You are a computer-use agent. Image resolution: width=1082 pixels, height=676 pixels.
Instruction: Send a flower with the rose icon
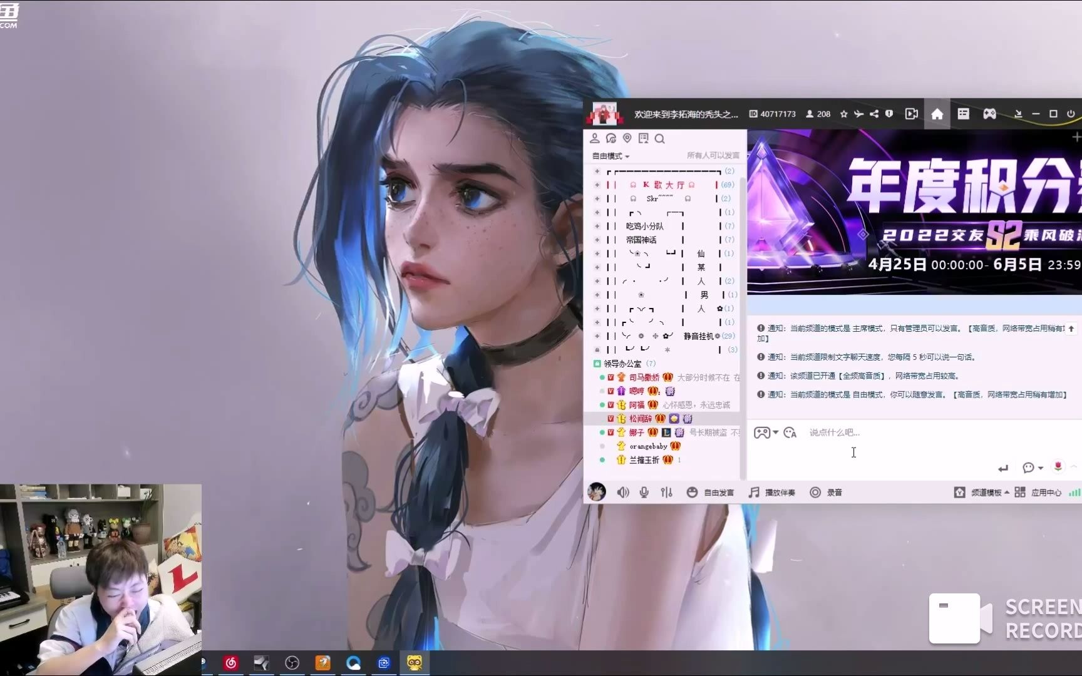click(1058, 467)
